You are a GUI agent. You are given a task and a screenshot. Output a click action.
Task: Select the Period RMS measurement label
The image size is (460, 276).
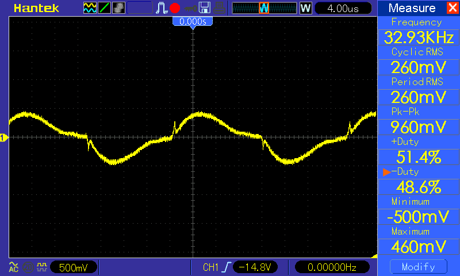pyautogui.click(x=417, y=82)
